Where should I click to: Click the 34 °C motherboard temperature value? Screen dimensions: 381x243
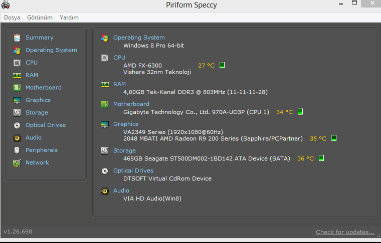(285, 112)
